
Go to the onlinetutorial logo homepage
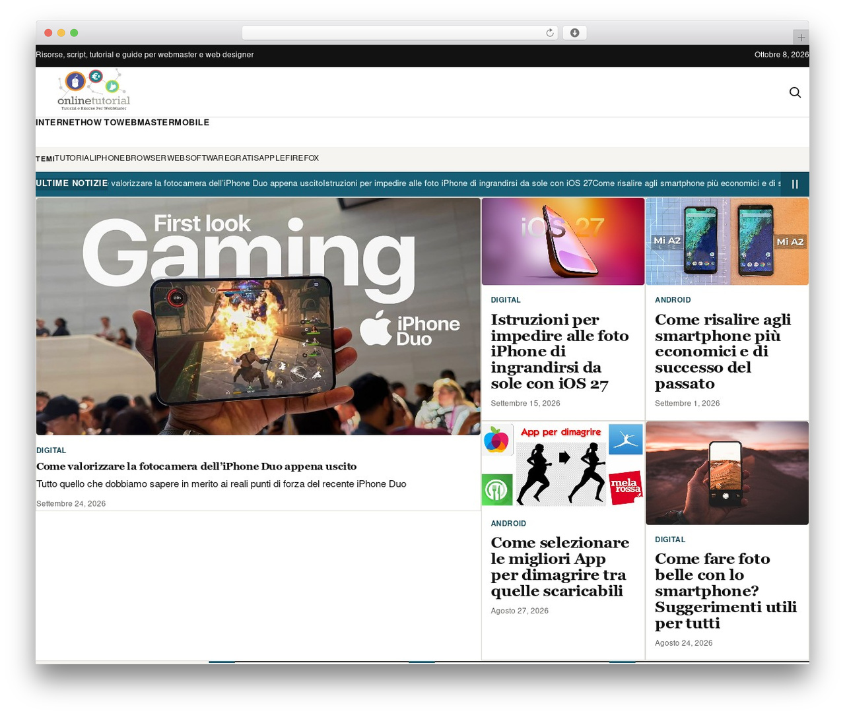(94, 90)
